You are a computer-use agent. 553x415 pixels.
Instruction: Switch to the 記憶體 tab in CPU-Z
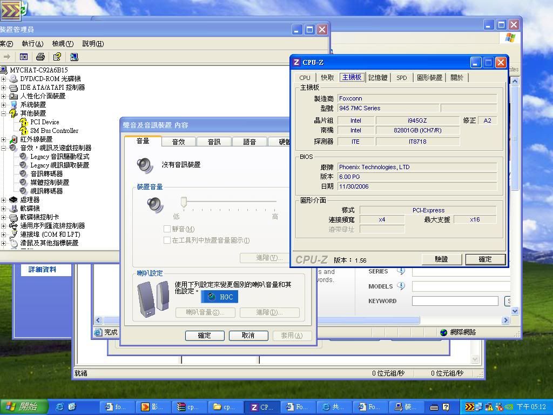(377, 78)
